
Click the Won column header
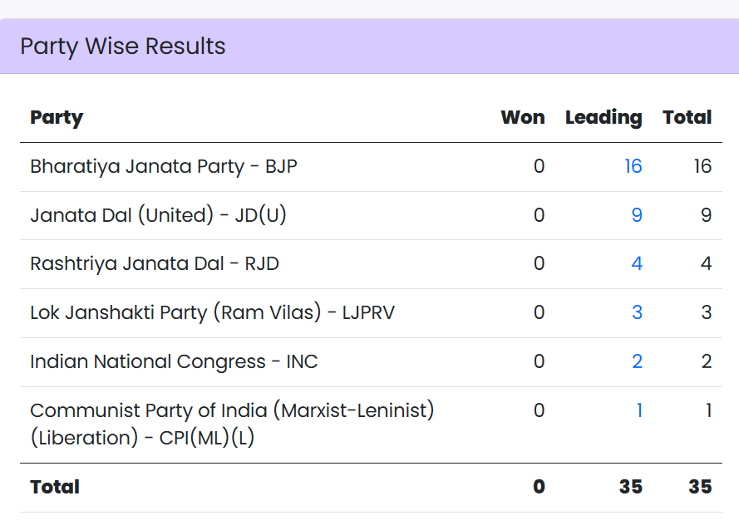(522, 117)
